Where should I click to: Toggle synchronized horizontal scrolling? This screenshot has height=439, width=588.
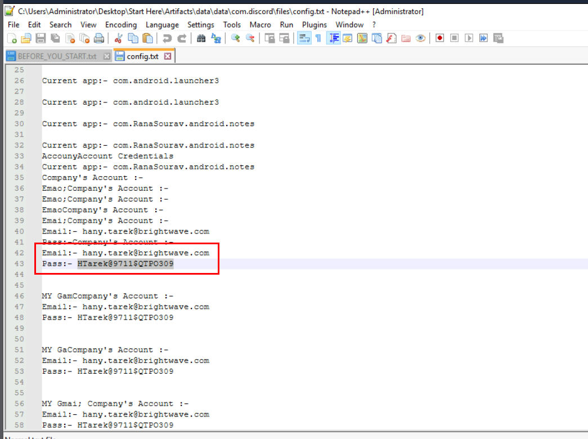[x=284, y=38]
